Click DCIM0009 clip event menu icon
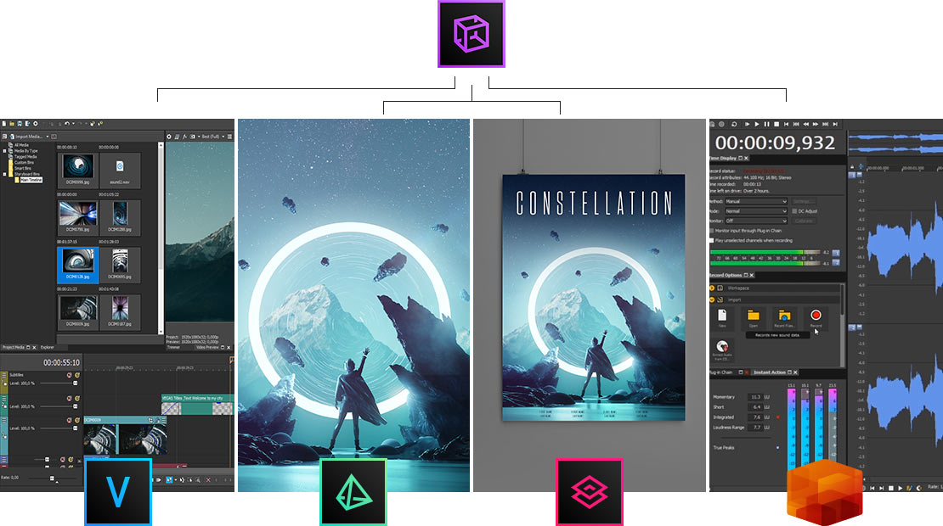Viewport: 943px width, 526px height. click(164, 420)
